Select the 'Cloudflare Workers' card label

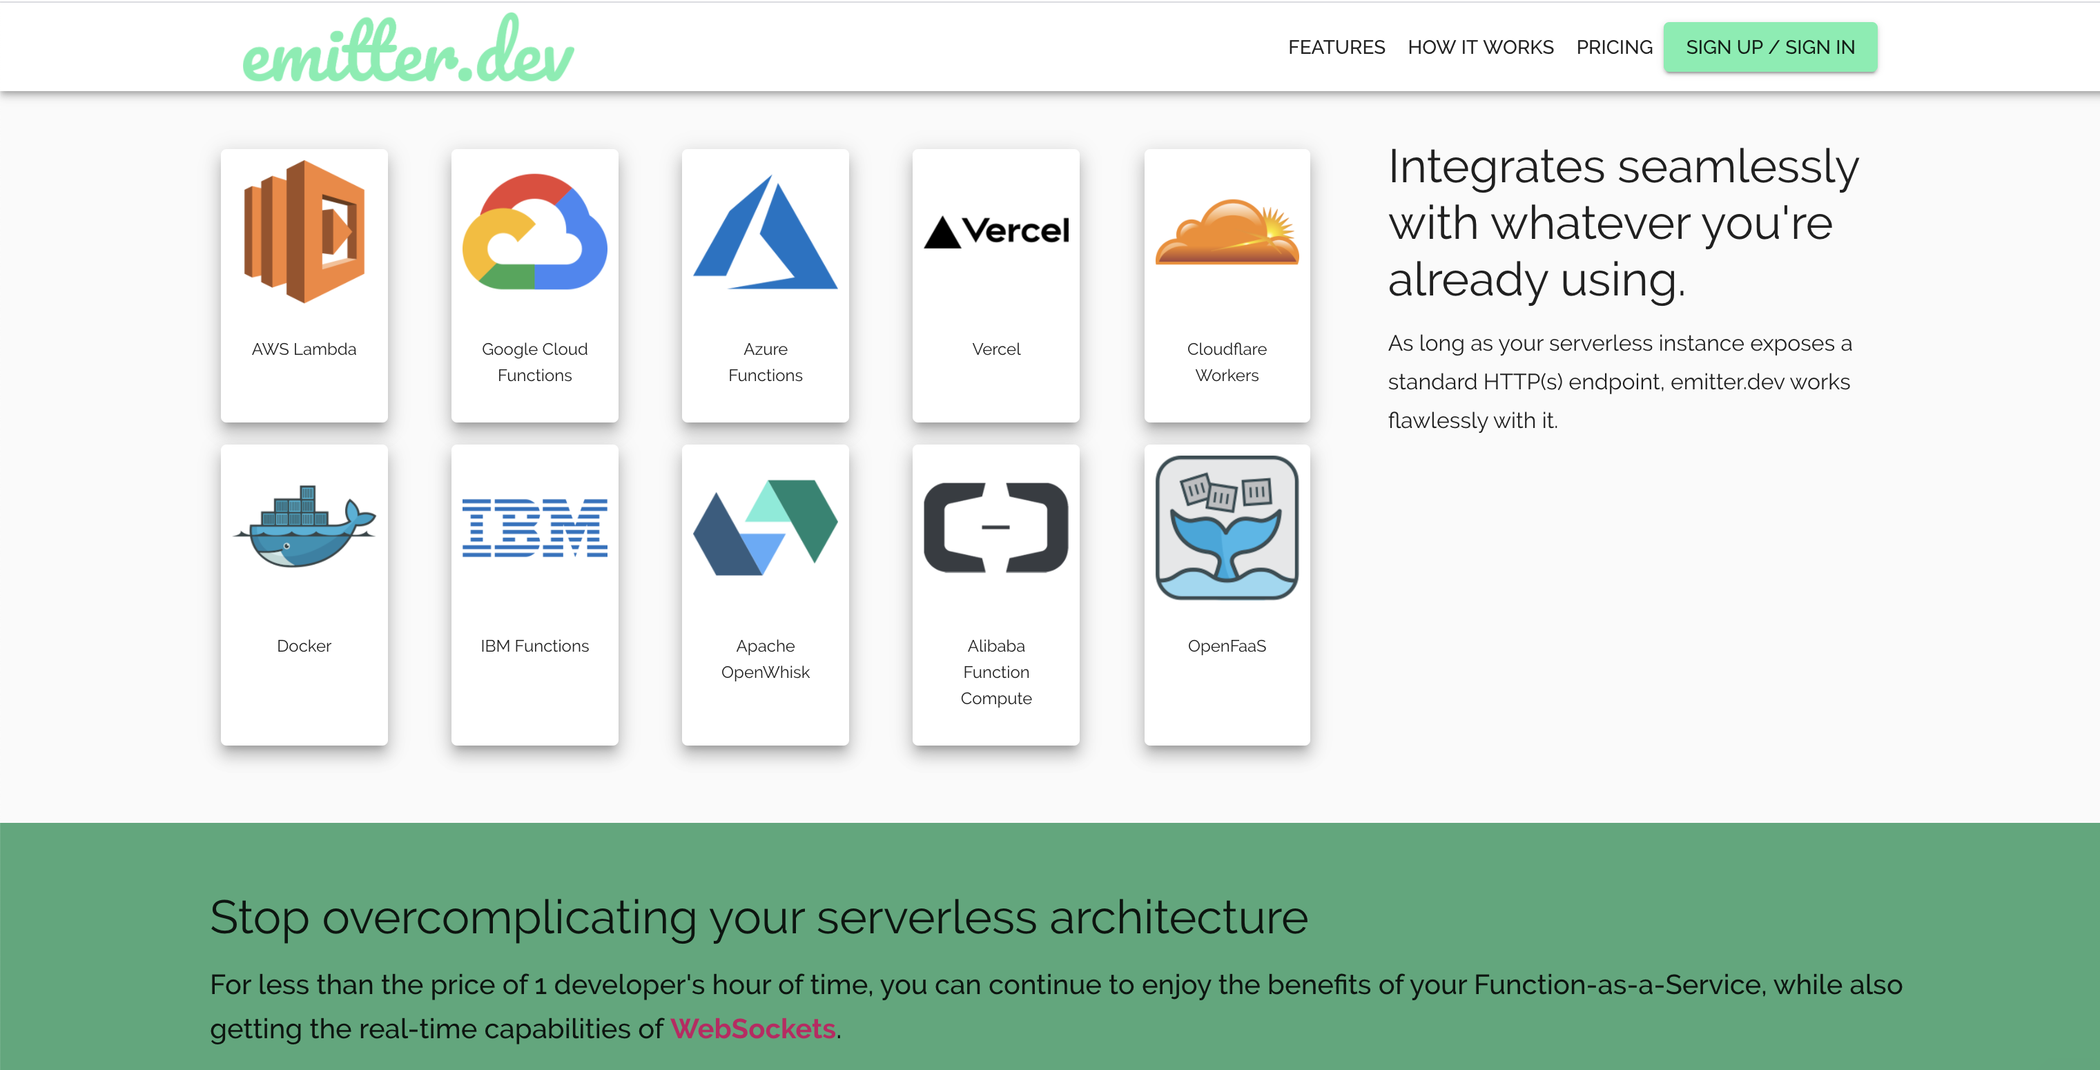click(1227, 362)
